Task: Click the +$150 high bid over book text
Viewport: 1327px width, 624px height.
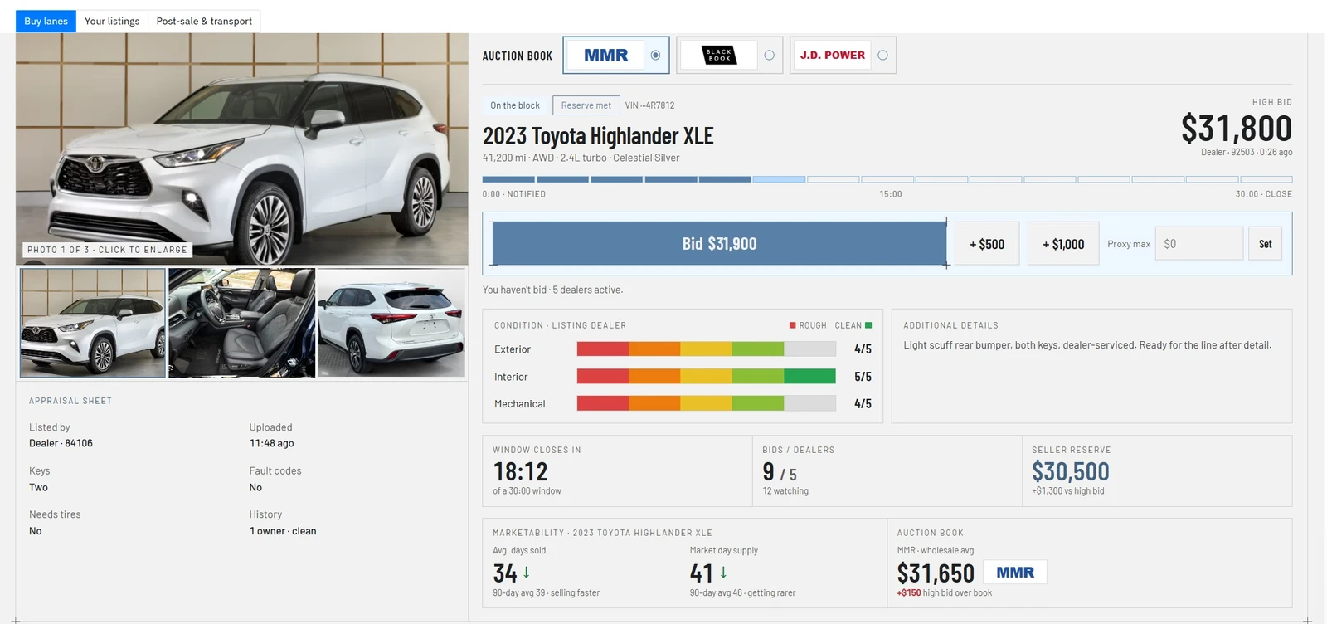Action: (x=945, y=593)
